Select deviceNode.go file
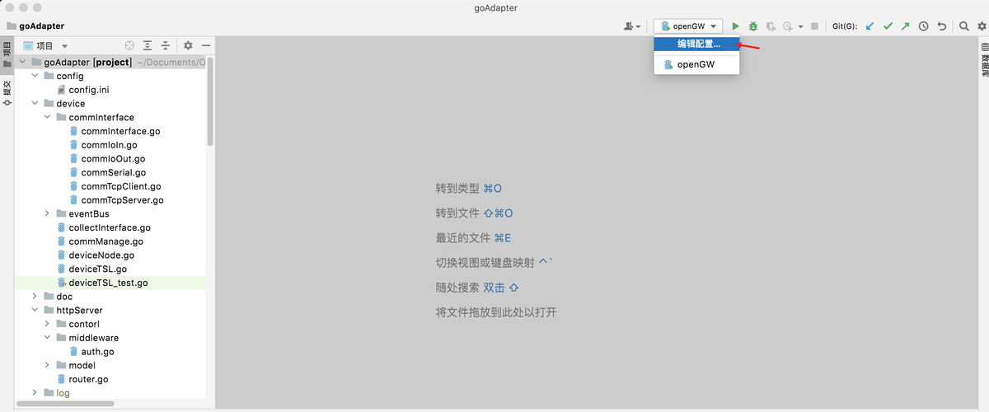Image resolution: width=989 pixels, height=412 pixels. (x=95, y=255)
